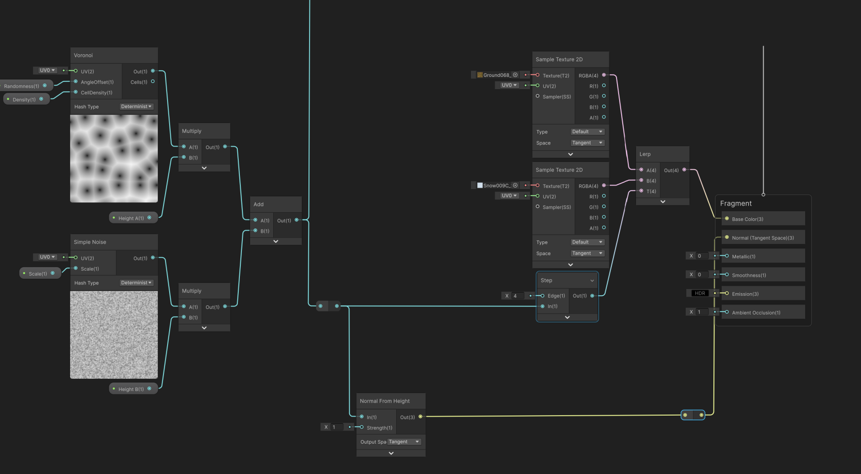Open the Ground068 texture object picker
Screen dimensions: 861x474
pyautogui.click(x=515, y=75)
